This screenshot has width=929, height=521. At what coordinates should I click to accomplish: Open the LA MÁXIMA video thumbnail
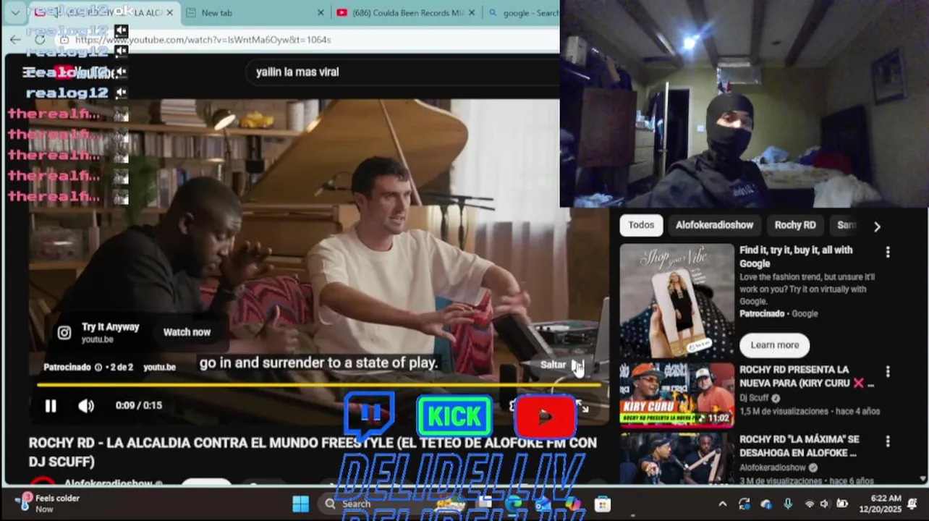[x=676, y=458]
